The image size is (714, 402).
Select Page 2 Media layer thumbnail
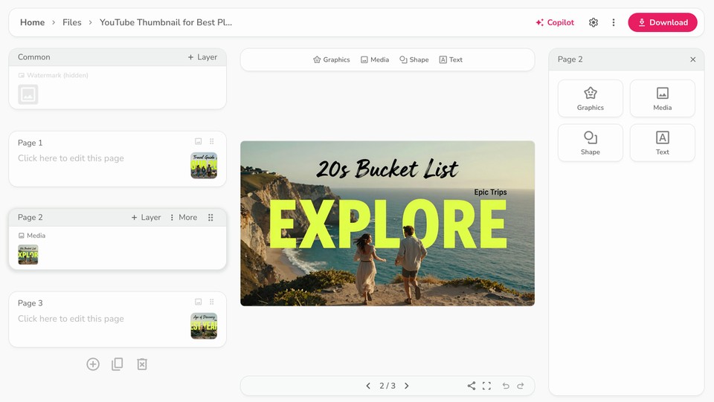(x=28, y=255)
